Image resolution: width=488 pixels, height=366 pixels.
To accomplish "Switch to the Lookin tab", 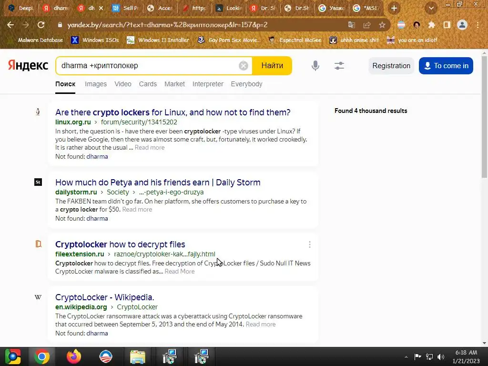I will [x=229, y=8].
